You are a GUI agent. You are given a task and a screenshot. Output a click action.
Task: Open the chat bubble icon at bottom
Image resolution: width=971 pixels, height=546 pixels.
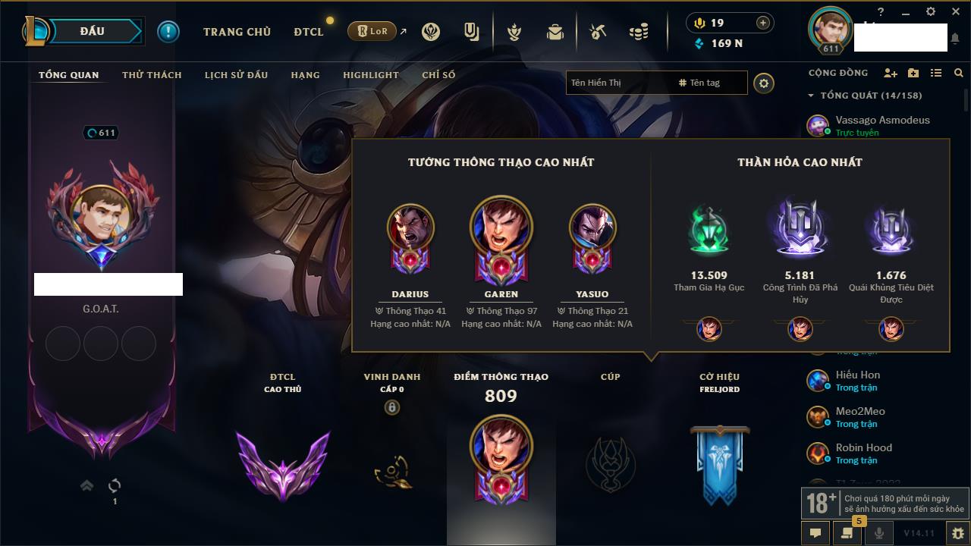(x=815, y=533)
